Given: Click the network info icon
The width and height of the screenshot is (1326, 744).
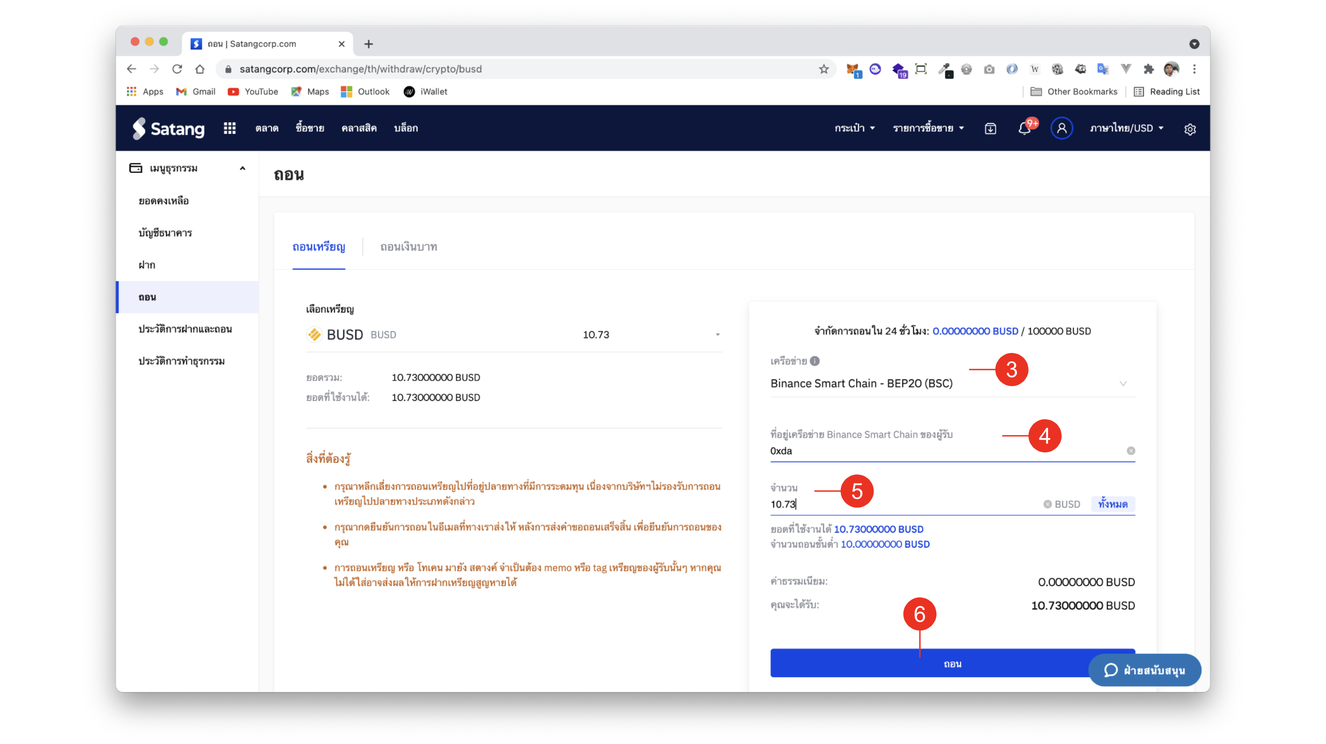Looking at the screenshot, I should 815,361.
